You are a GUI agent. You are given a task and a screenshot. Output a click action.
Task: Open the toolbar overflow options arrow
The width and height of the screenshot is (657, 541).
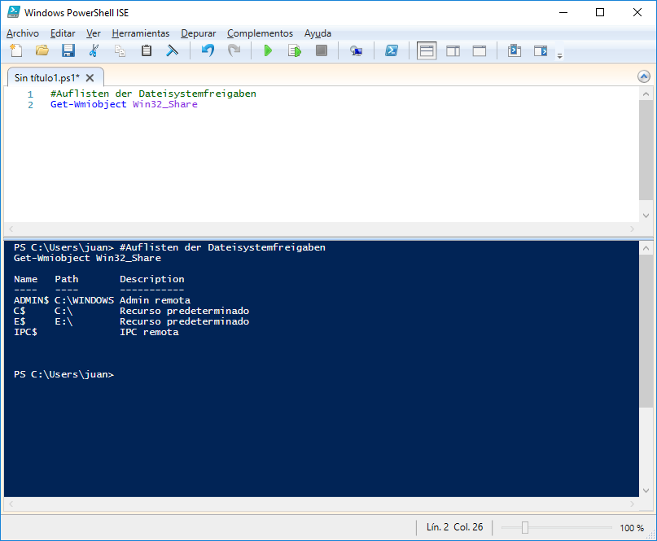pyautogui.click(x=560, y=55)
